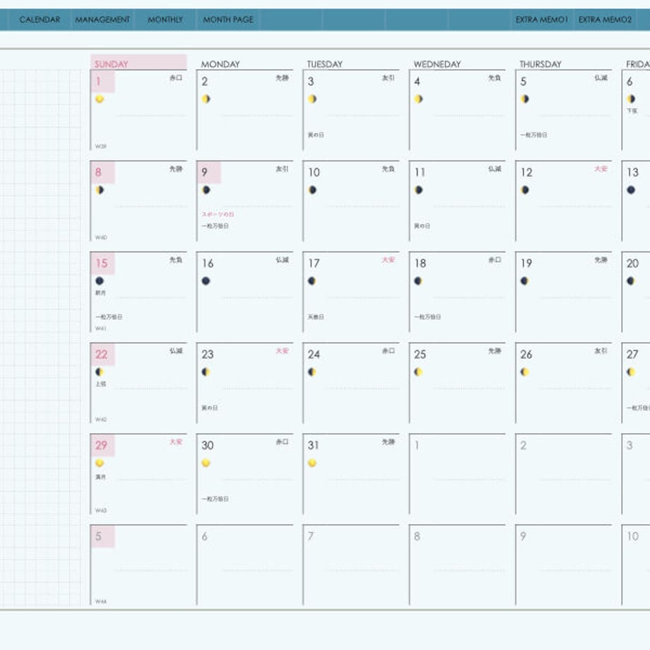This screenshot has width=650, height=650.
Task: Click the first-quarter moon icon on the 22nd
Action: coord(100,372)
